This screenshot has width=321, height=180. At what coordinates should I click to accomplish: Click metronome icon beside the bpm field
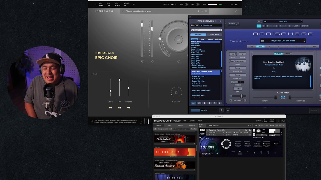point(221,110)
